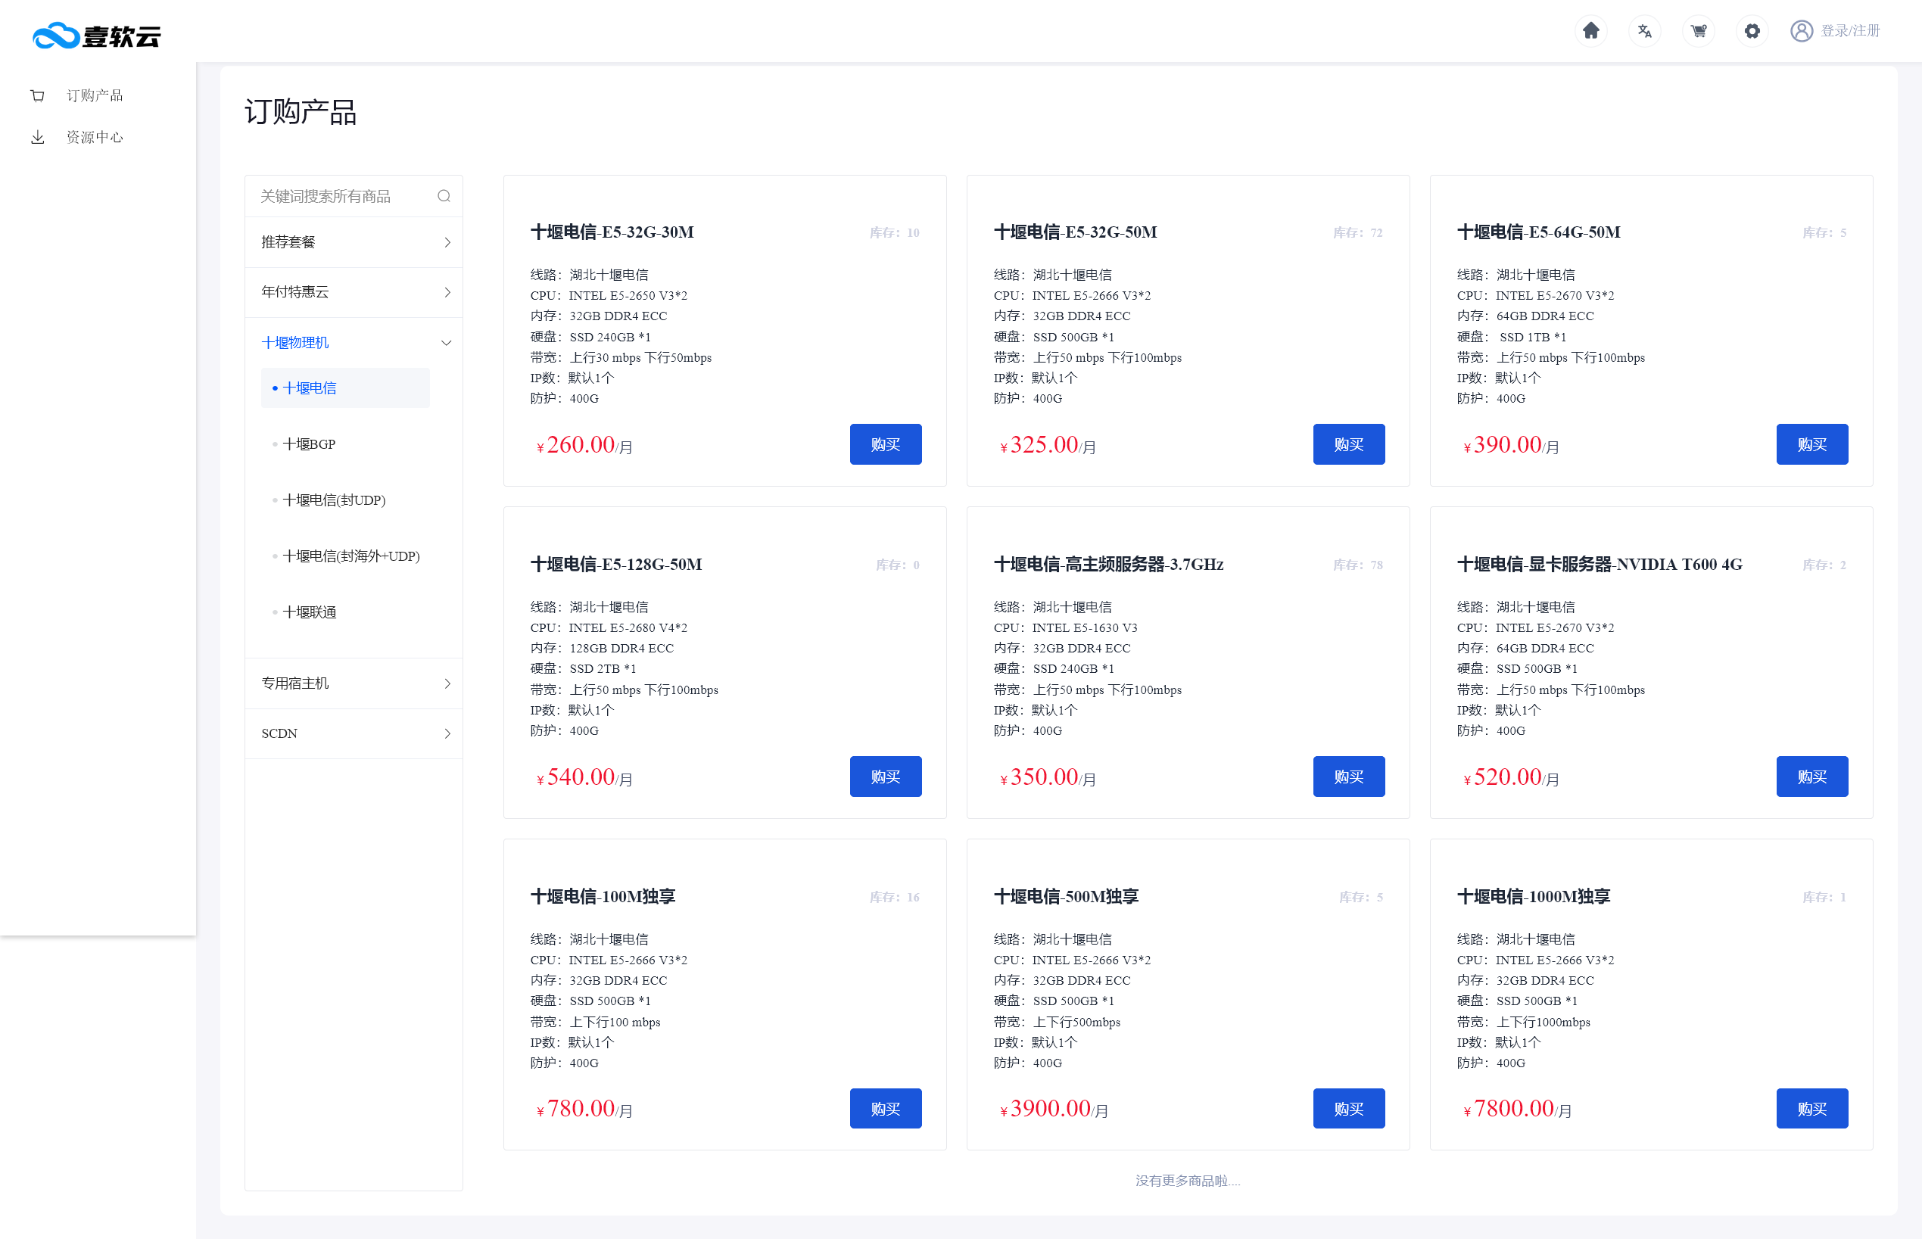Click the settings gear icon
This screenshot has width=1922, height=1239.
(1752, 31)
